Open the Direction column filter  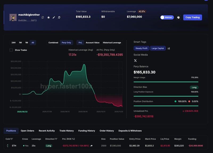tap(56, 139)
